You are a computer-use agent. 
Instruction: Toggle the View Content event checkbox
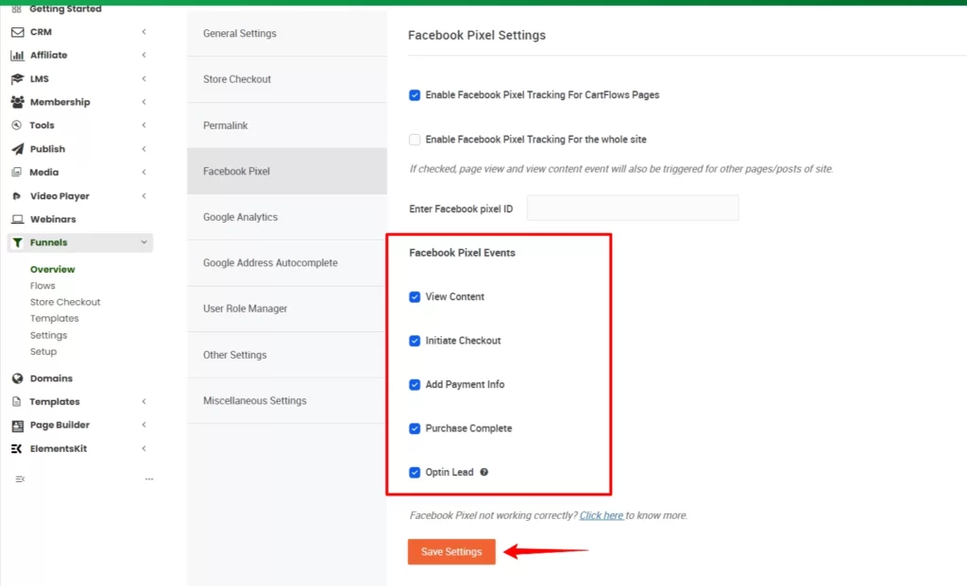click(415, 297)
